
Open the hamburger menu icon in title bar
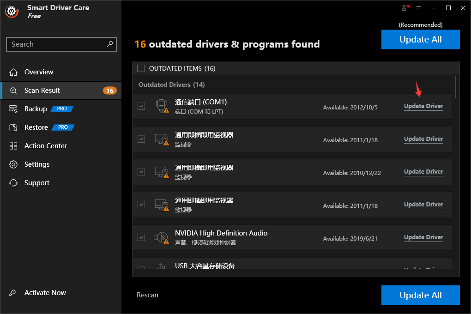tap(419, 8)
